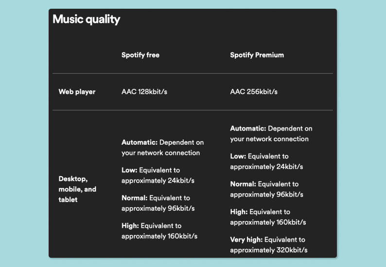
Task: Click the Music quality heading
Action: (x=86, y=19)
